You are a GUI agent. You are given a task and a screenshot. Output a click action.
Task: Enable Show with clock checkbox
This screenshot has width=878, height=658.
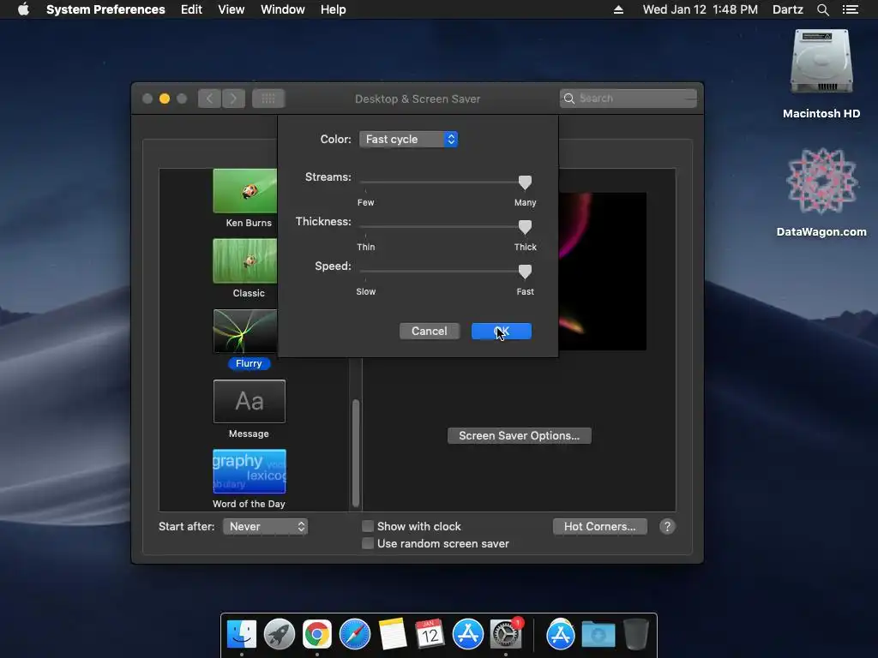(x=368, y=526)
